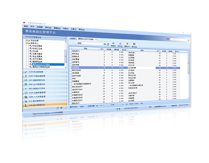
Task: Click the item filter input field
Action: pyautogui.click(x=92, y=44)
